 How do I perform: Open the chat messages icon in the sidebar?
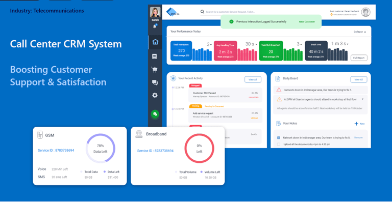click(155, 83)
